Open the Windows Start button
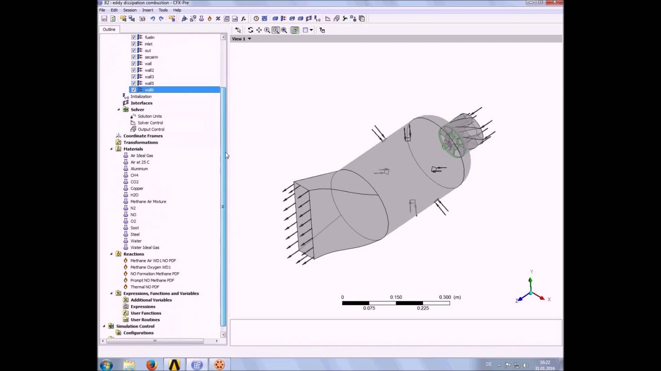 [x=106, y=365]
